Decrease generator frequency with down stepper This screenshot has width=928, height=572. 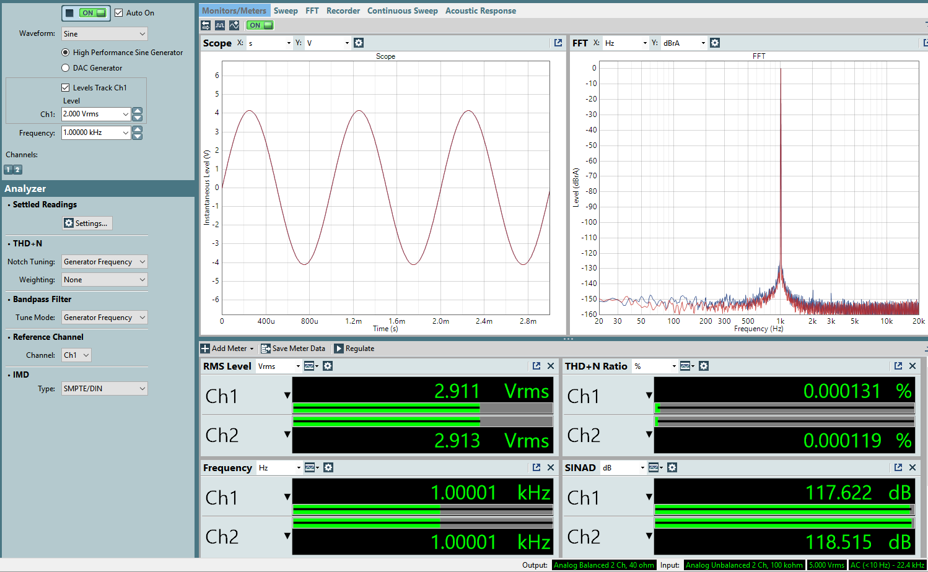(x=138, y=136)
